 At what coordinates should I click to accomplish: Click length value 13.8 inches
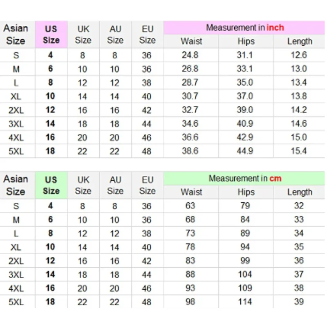pos(298,96)
